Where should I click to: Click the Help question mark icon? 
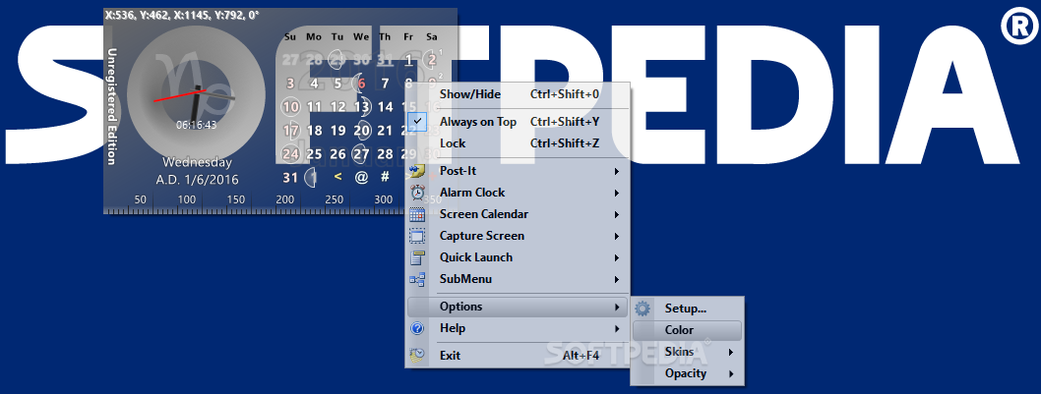click(417, 328)
